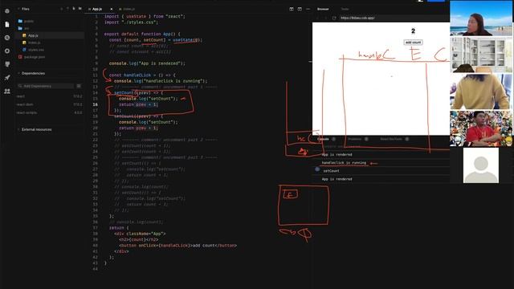Viewport: 514px width, 289px height.
Task: Open the Explorer files icon in sidebar
Action: (7, 25)
